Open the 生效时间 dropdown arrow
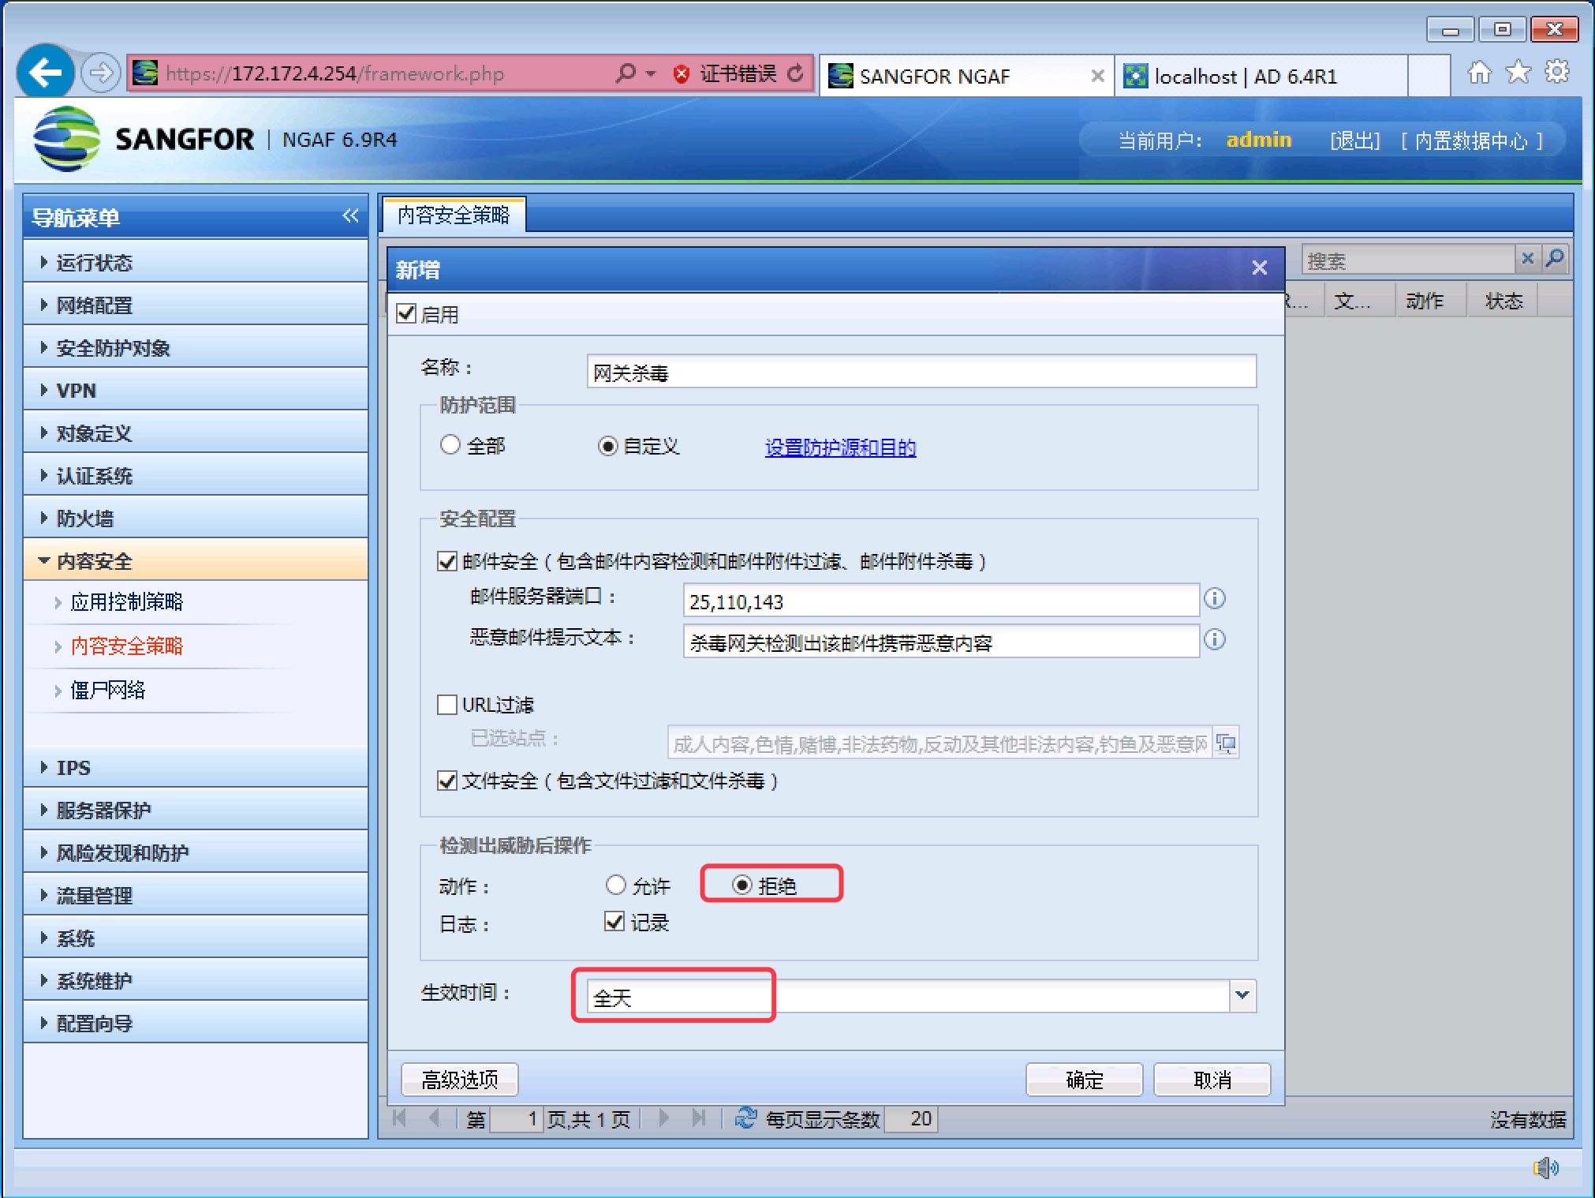This screenshot has height=1198, width=1595. click(x=1242, y=995)
